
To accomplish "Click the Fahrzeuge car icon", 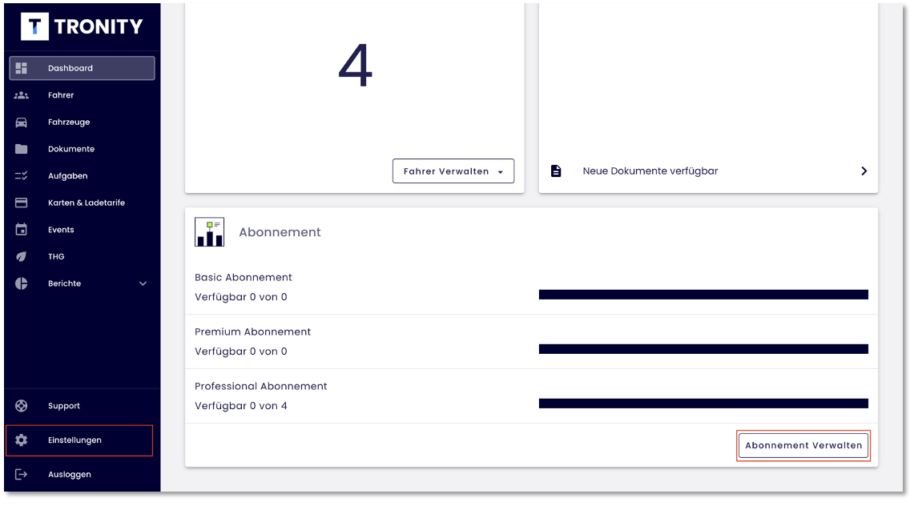I will [22, 122].
